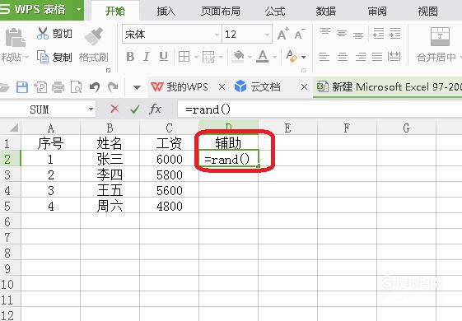Open the clear format dropdown arrow
This screenshot has width=462, height=321.
click(304, 57)
